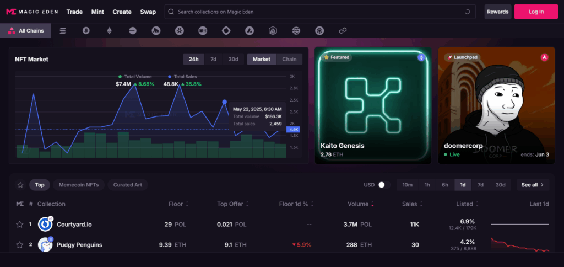Screen dimensions: 564x267
Task: Select the Base chain icon
Action: tap(133, 31)
